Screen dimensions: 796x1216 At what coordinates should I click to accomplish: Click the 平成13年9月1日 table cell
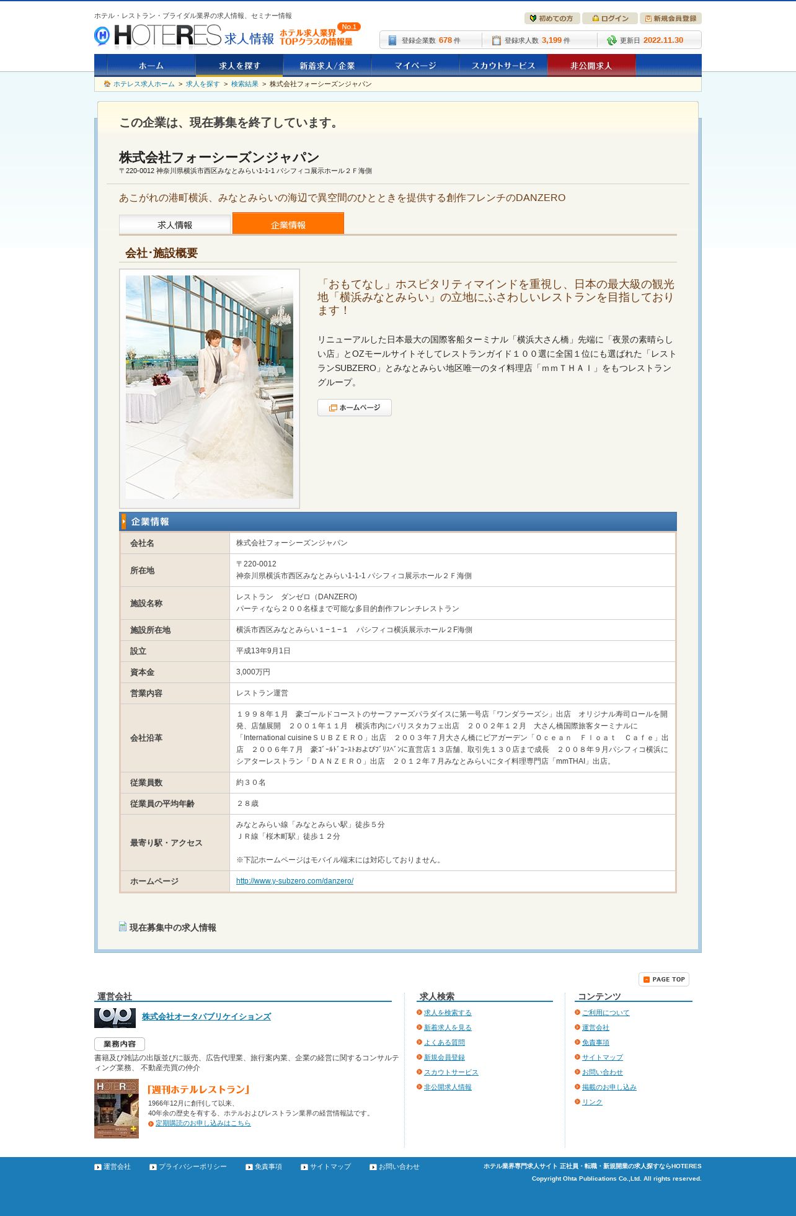tap(453, 651)
